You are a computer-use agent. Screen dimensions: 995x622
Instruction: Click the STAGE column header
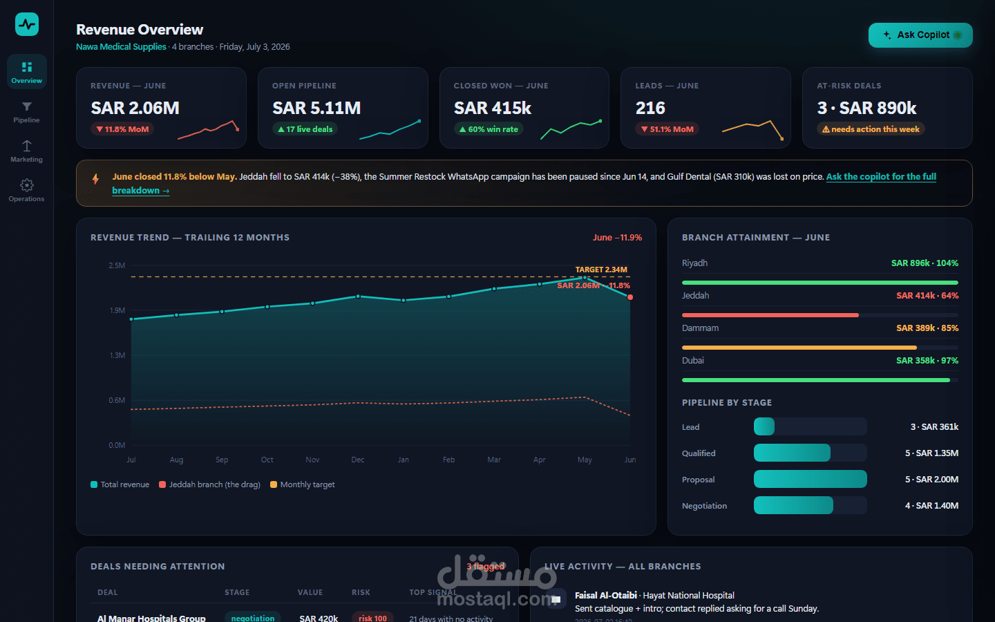click(237, 592)
